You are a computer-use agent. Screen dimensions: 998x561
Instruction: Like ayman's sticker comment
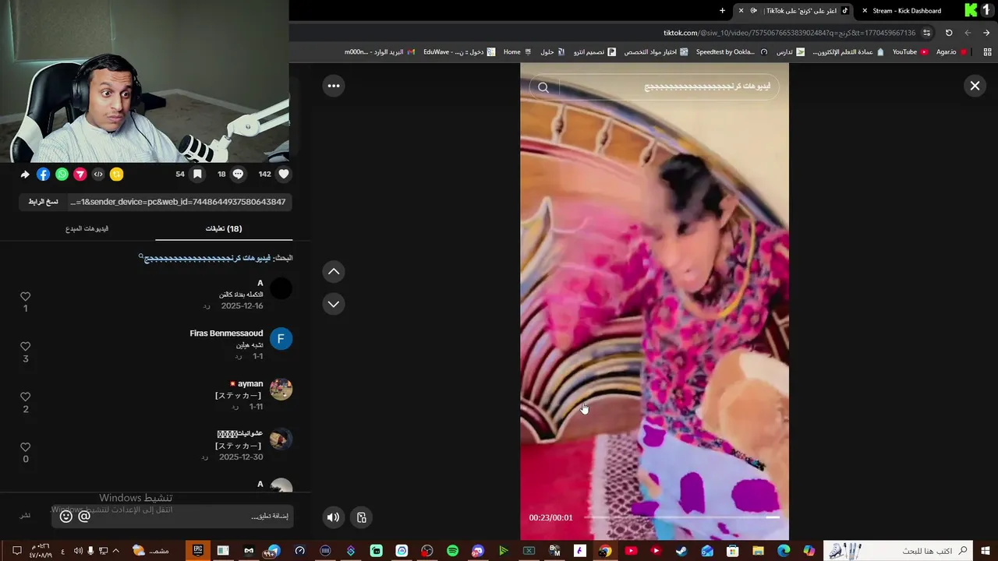click(x=25, y=397)
